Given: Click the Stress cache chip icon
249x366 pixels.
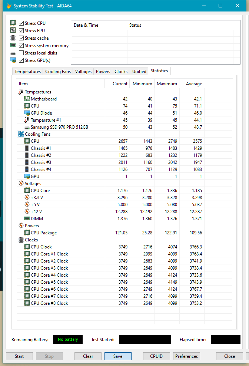Looking at the screenshot, I should 13,37.
